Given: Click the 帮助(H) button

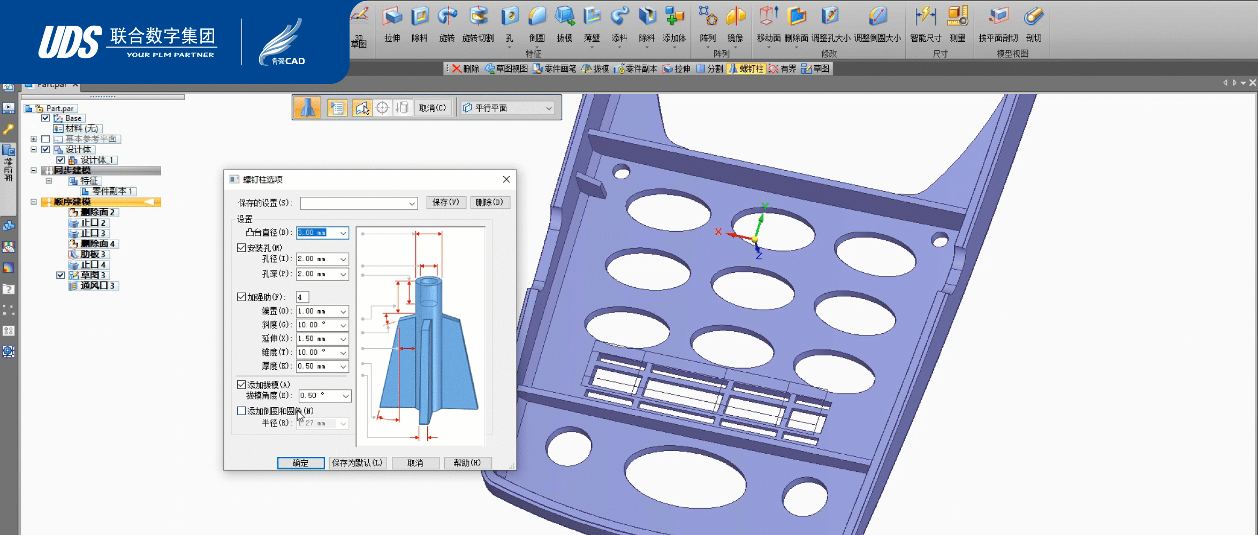Looking at the screenshot, I should click(x=467, y=463).
